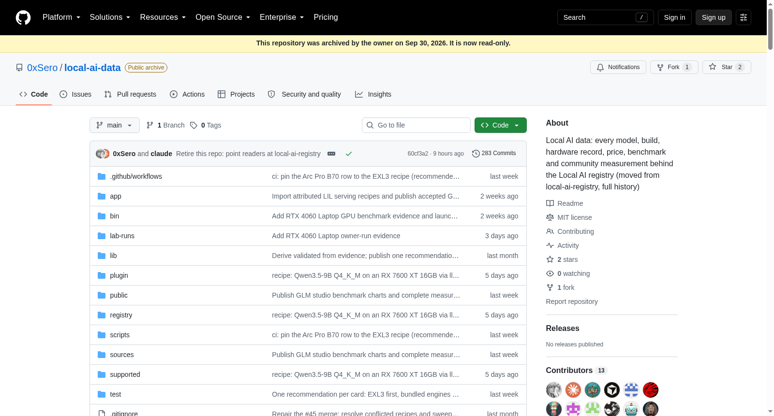Open the Notifications button
The image size is (774, 416).
coord(618,67)
